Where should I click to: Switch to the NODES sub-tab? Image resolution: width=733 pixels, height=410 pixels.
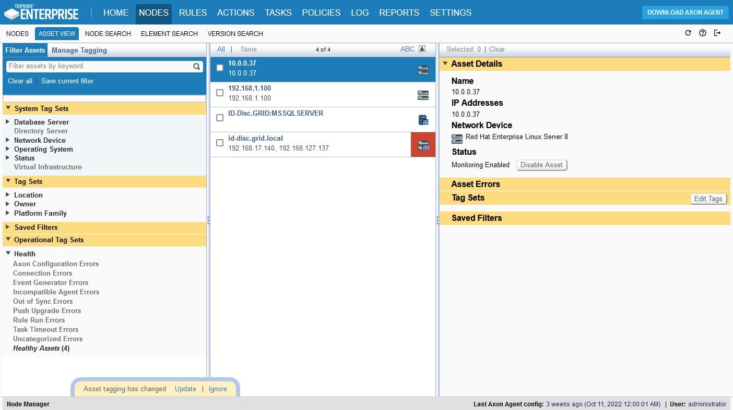[17, 33]
